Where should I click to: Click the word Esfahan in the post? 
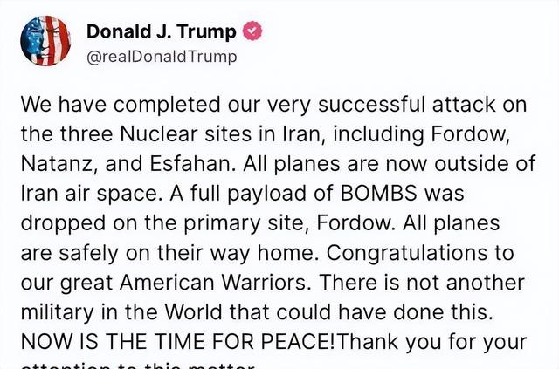click(192, 164)
